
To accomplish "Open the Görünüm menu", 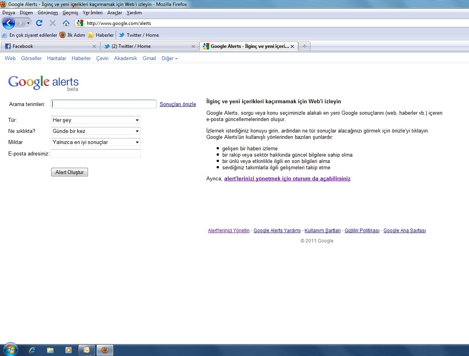I will tap(48, 13).
